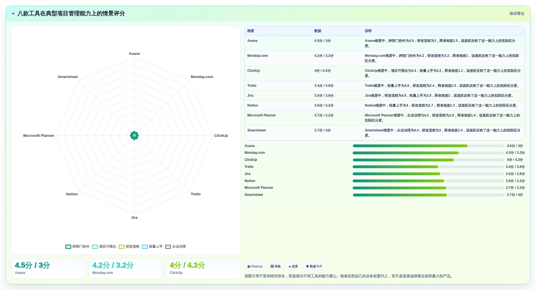Click the 表格 tag chip
This screenshot has width=536, height=290.
pyautogui.click(x=276, y=266)
